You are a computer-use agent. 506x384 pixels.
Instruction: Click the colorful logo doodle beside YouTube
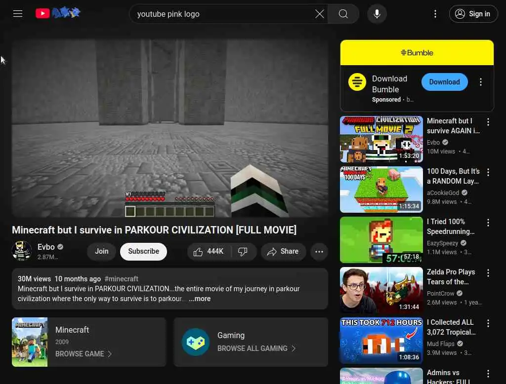click(66, 13)
